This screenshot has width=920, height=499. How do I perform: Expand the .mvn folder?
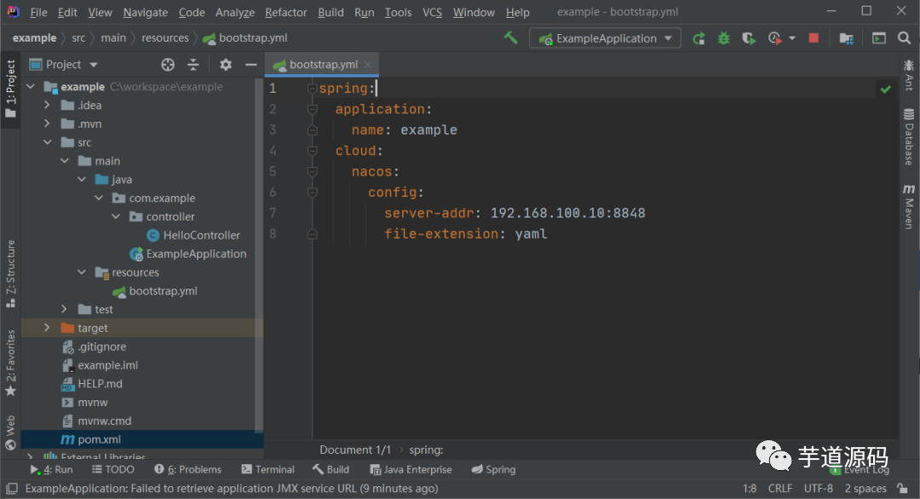point(47,123)
